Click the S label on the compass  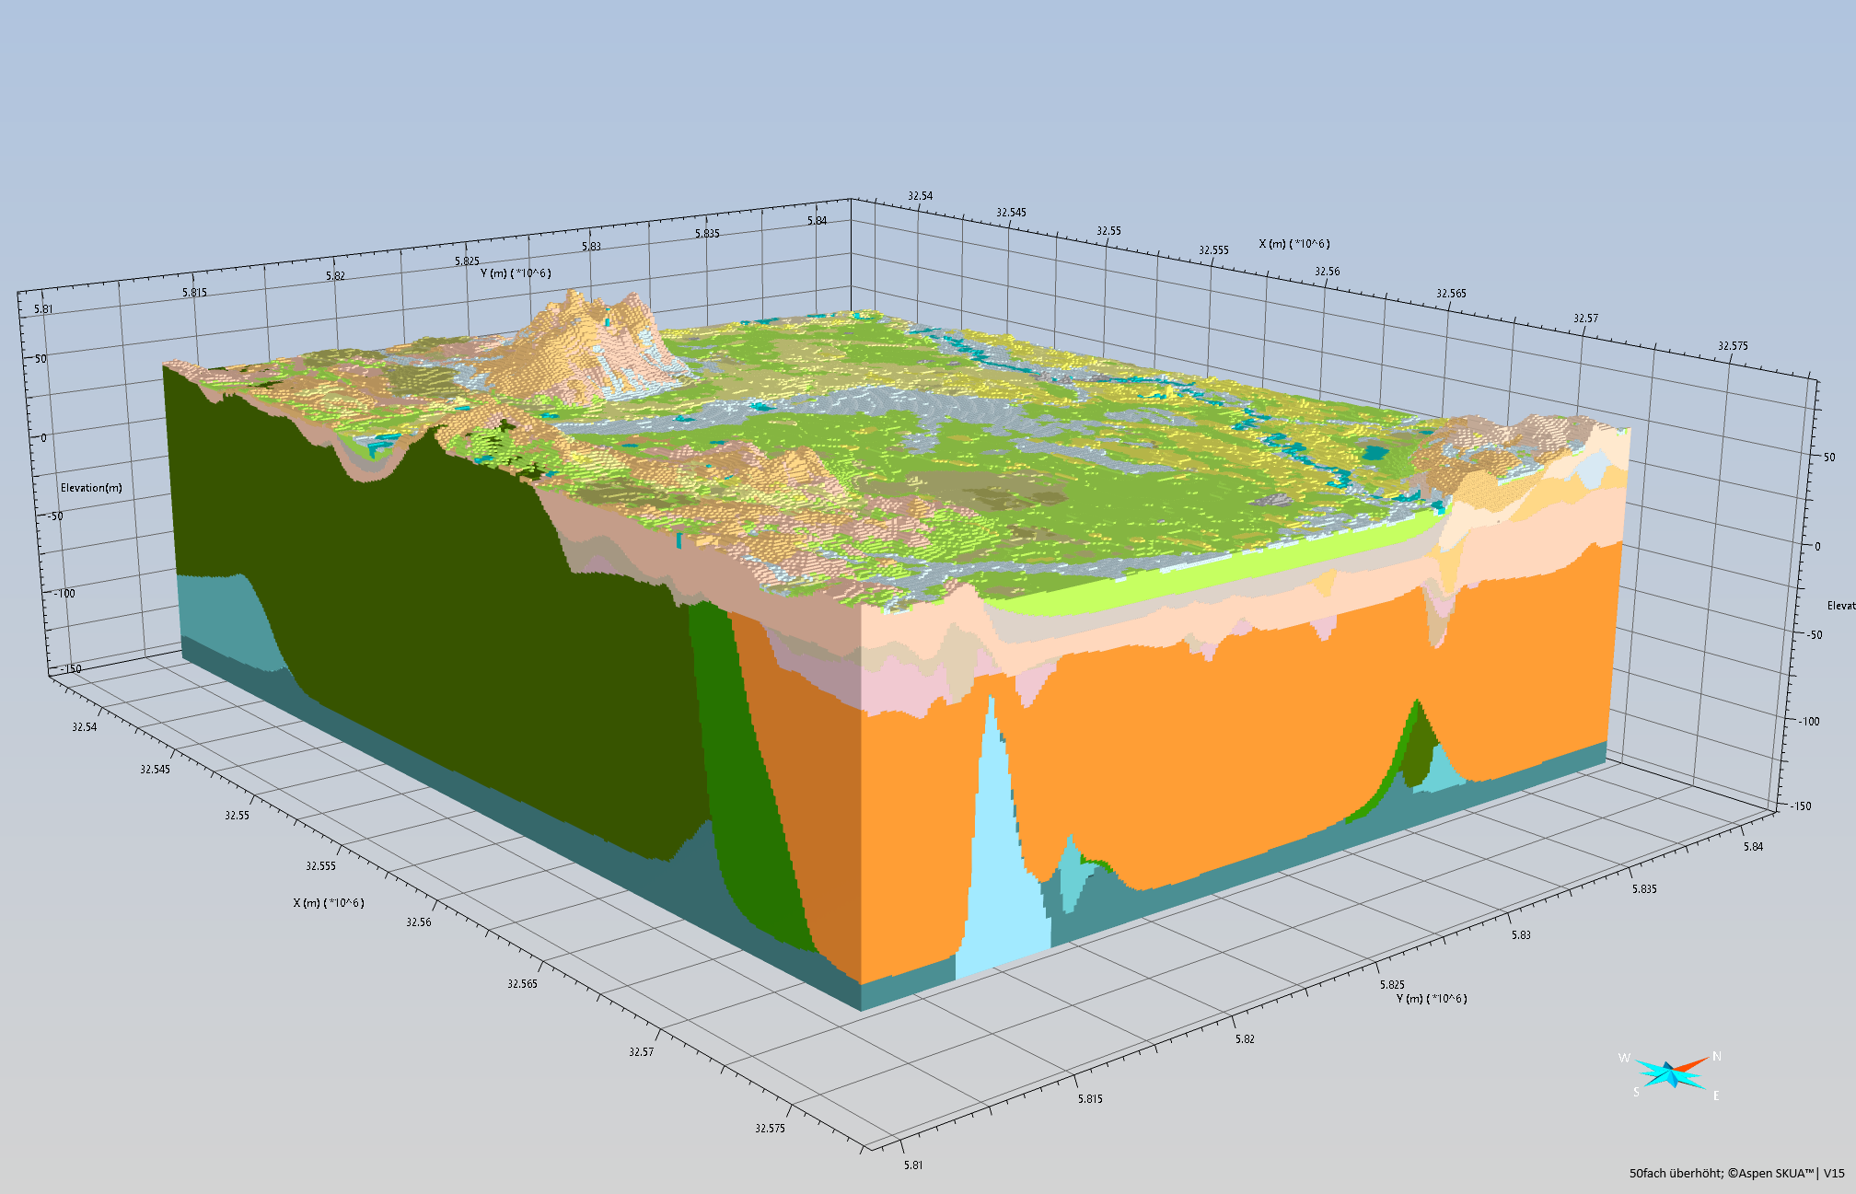pyautogui.click(x=1636, y=1093)
